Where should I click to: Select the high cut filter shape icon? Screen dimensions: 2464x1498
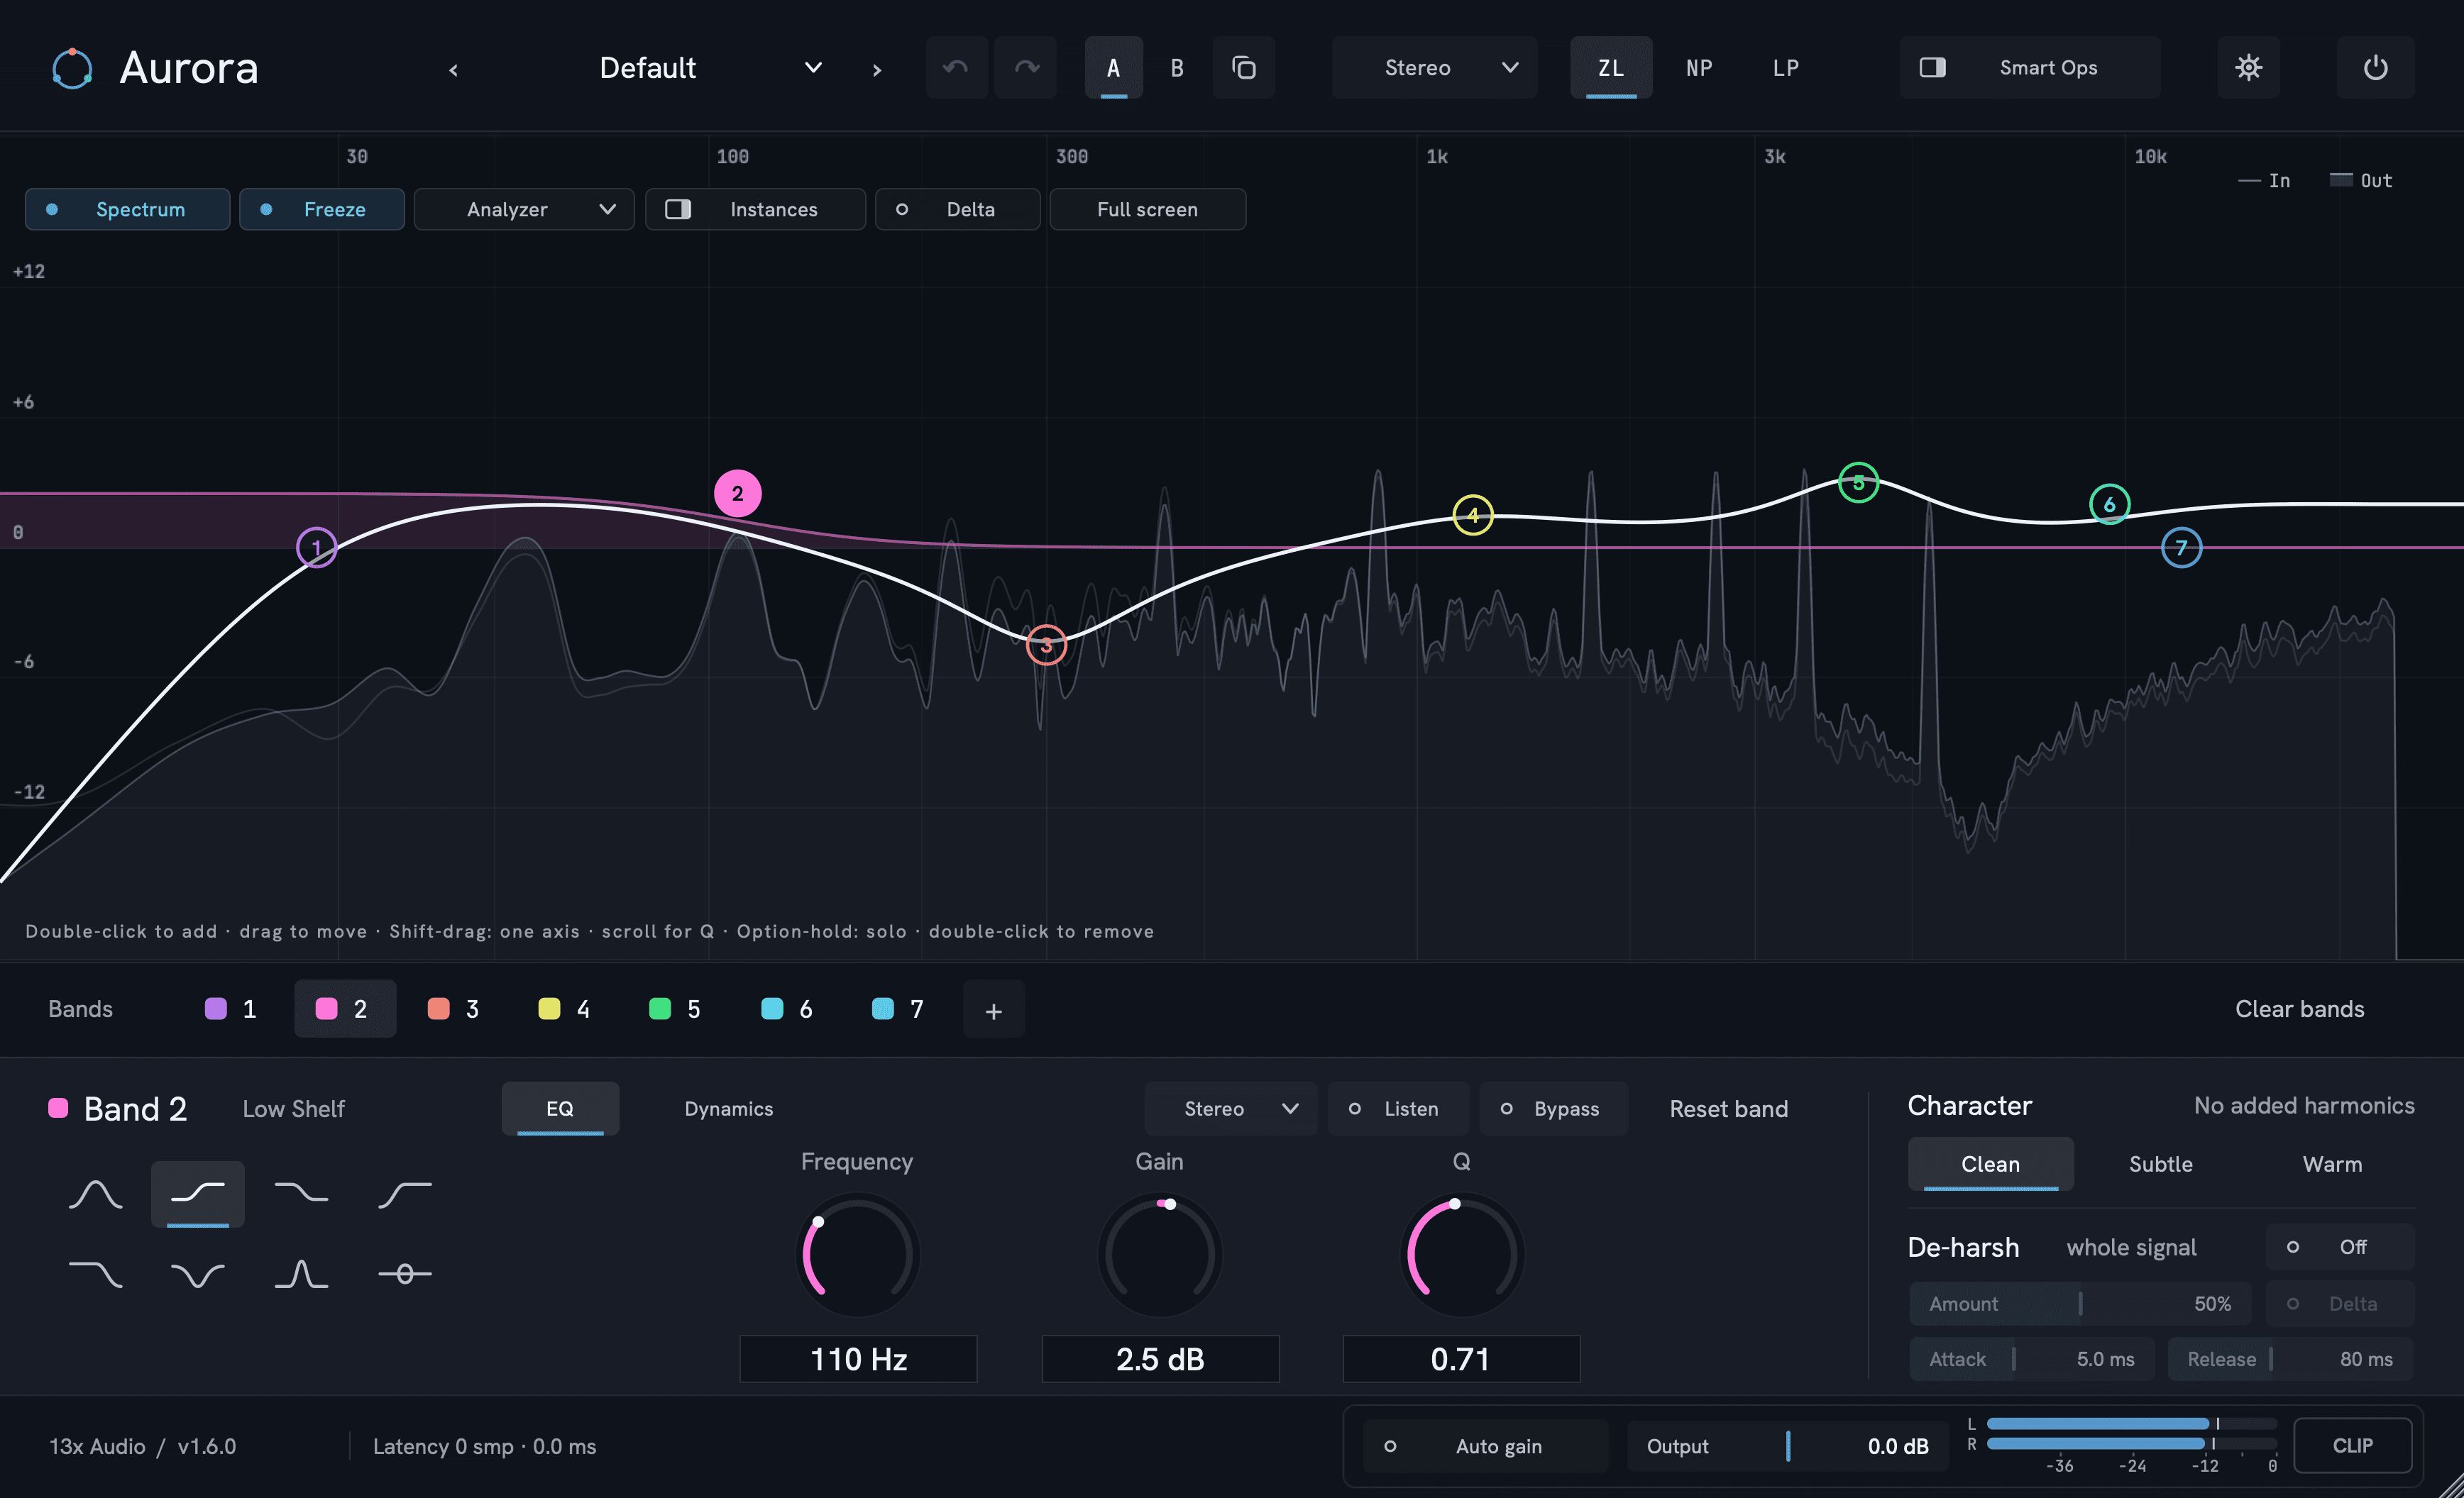coord(95,1274)
